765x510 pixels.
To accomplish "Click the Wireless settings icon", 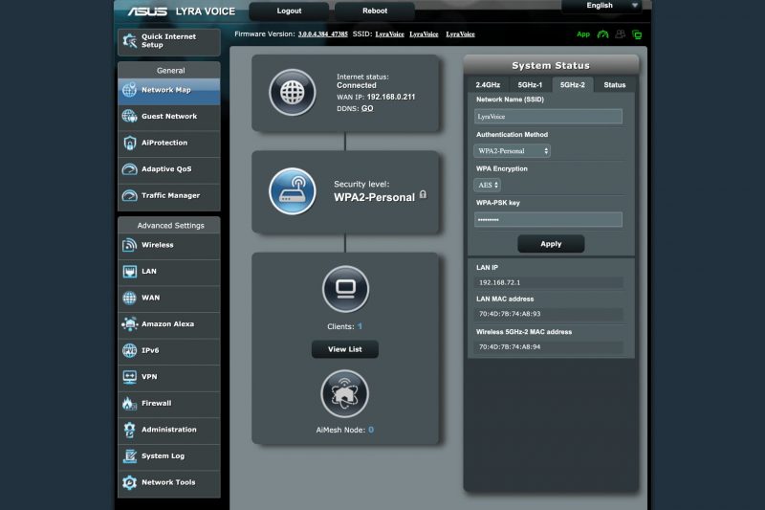I will [130, 245].
